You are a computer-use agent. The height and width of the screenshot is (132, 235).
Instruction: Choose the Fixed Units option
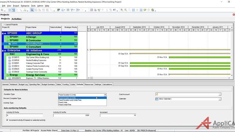coord(82,102)
